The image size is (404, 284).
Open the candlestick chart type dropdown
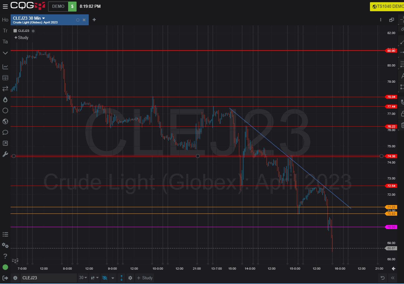pos(94,278)
